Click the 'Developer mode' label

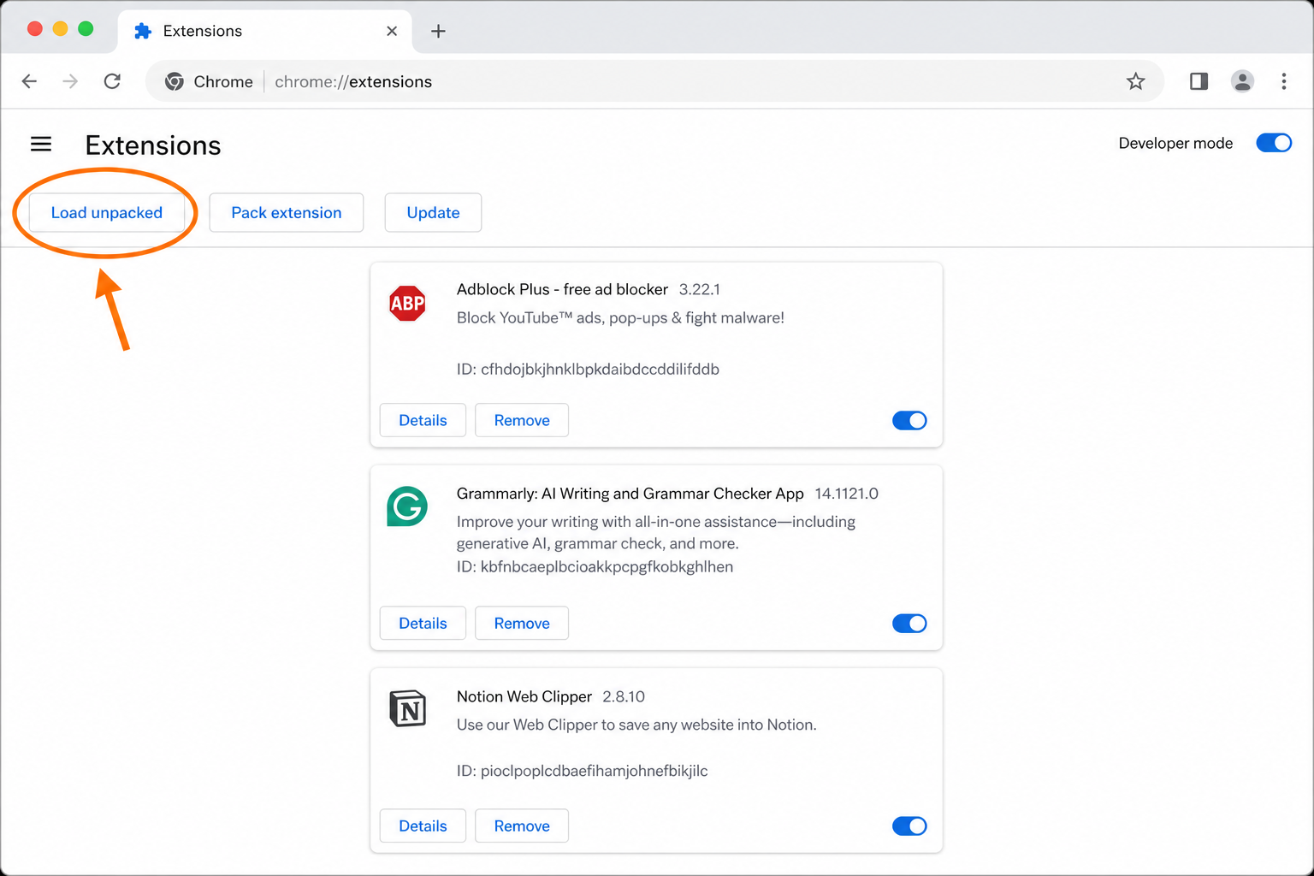coord(1175,143)
